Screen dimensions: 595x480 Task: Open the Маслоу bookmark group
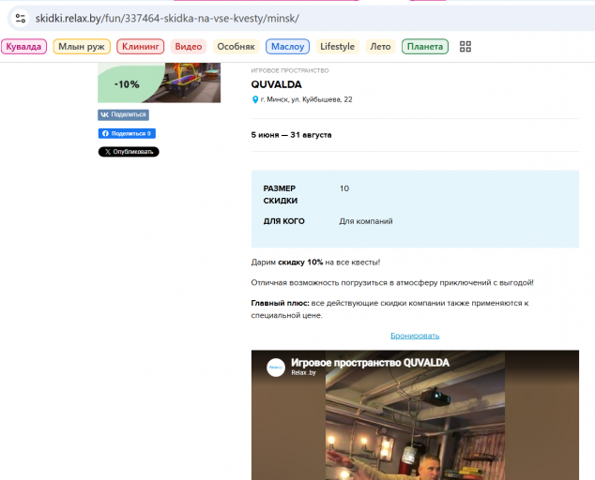coord(287,47)
